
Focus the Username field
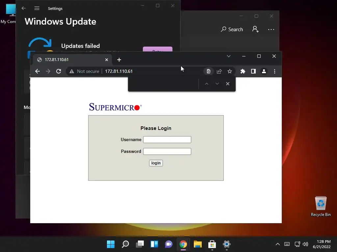point(167,139)
